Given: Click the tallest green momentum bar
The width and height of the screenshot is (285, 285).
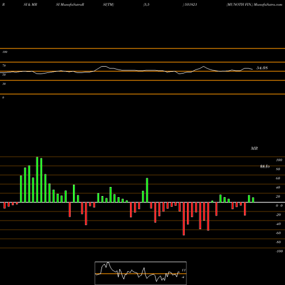Looking at the screenshot, I should 37,180.
